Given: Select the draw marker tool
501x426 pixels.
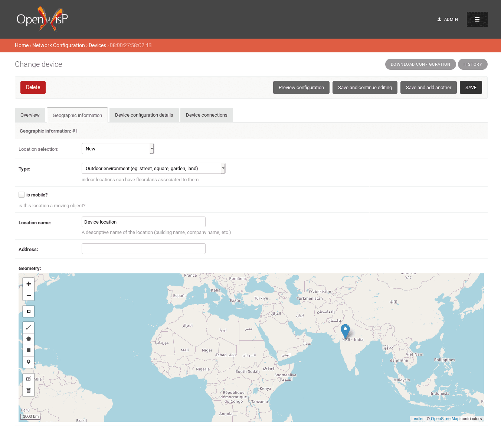Looking at the screenshot, I should [x=29, y=362].
